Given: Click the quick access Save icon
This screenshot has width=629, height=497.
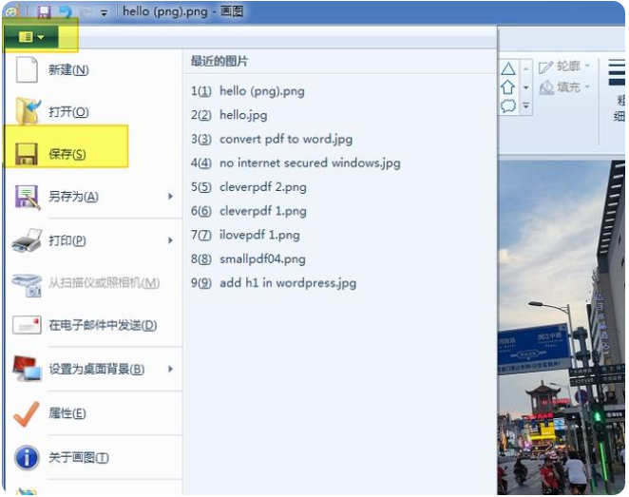Looking at the screenshot, I should pyautogui.click(x=44, y=11).
